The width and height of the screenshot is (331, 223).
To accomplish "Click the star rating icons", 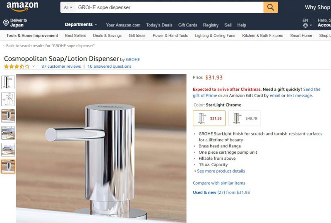I will coord(17,66).
